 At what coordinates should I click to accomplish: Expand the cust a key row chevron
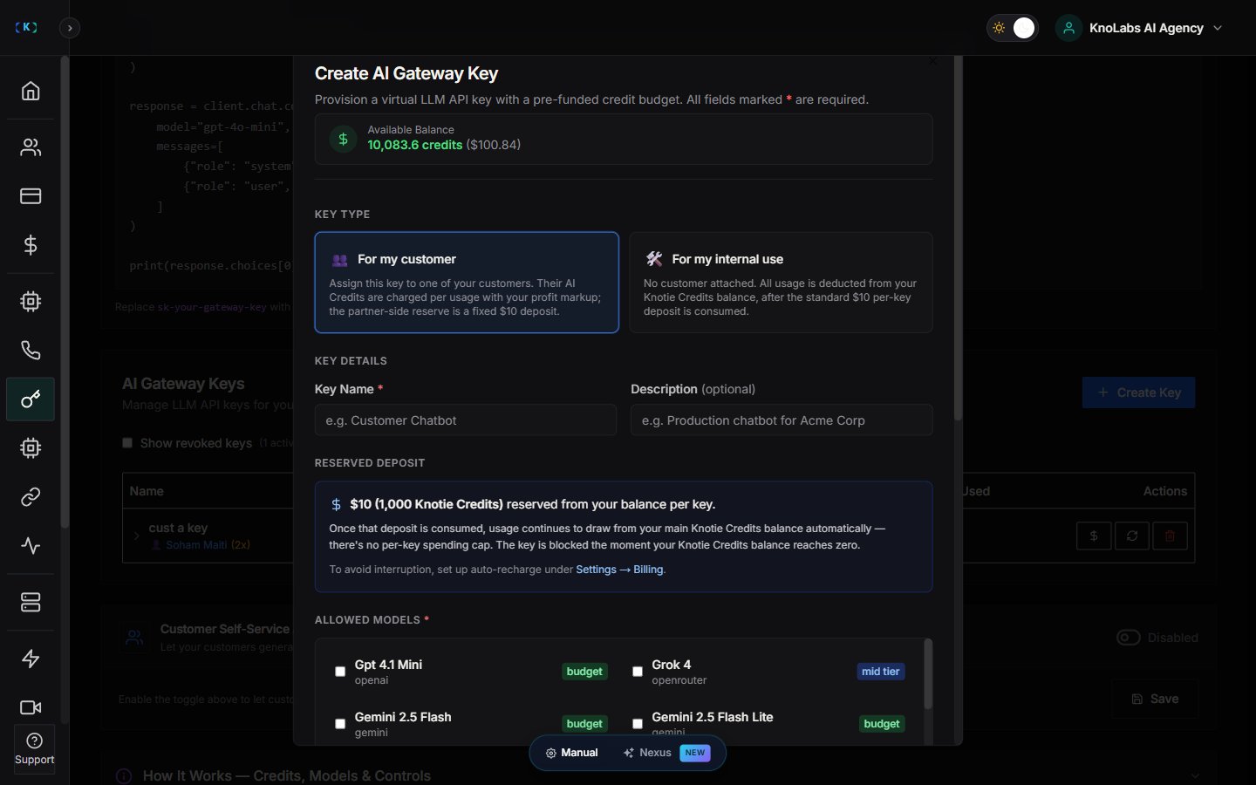[136, 536]
